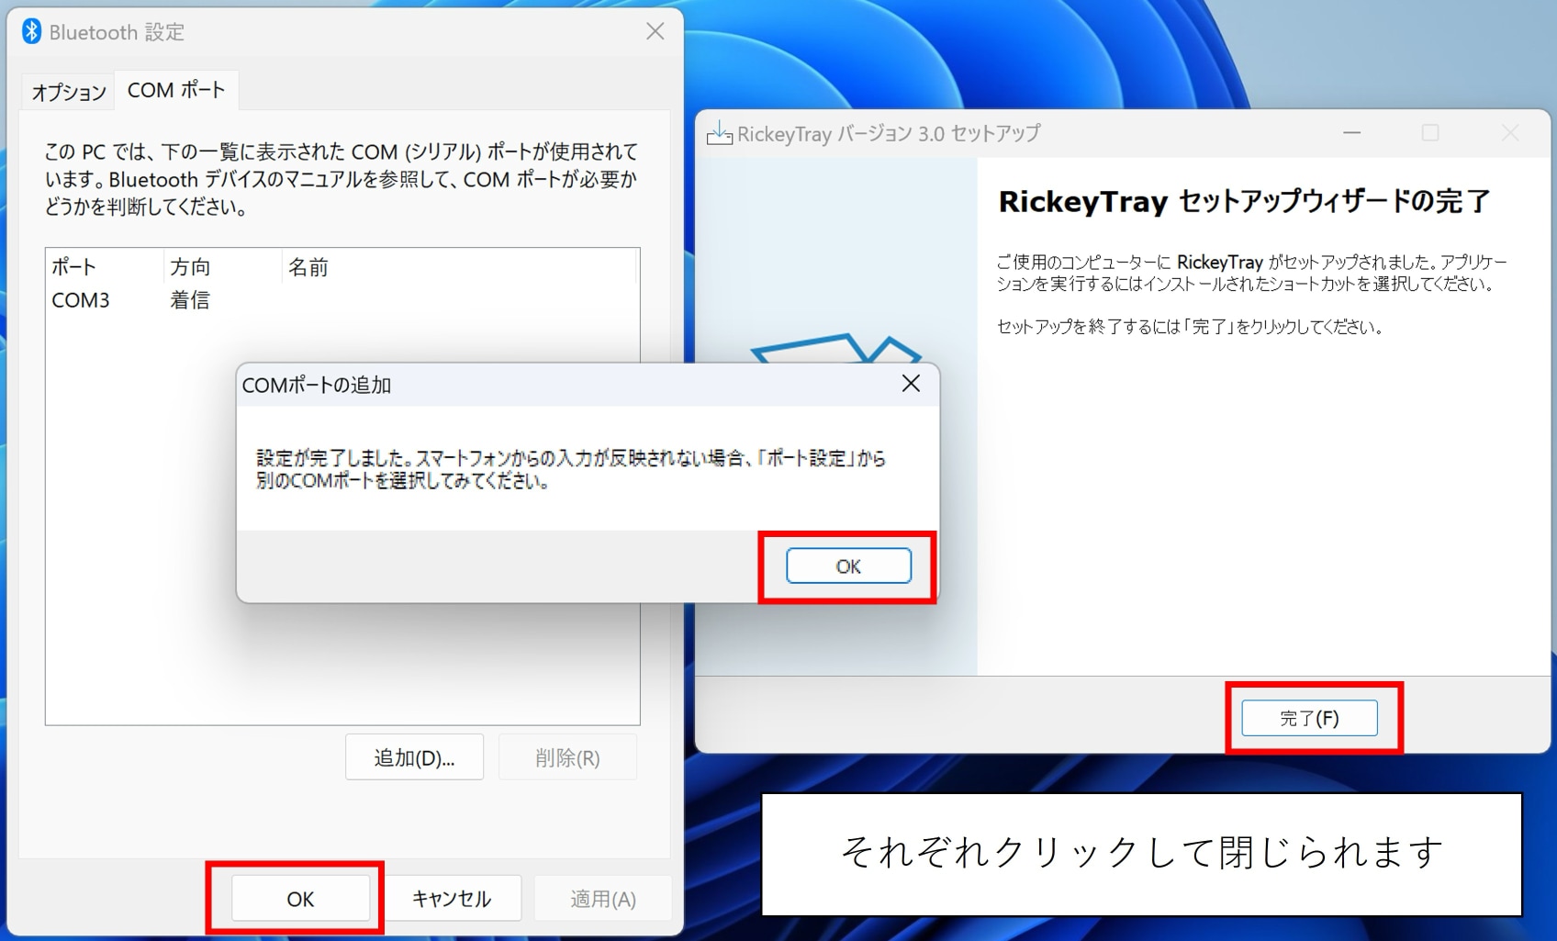This screenshot has height=941, width=1557.
Task: Switch to the オプション tab
Action: pos(69,92)
